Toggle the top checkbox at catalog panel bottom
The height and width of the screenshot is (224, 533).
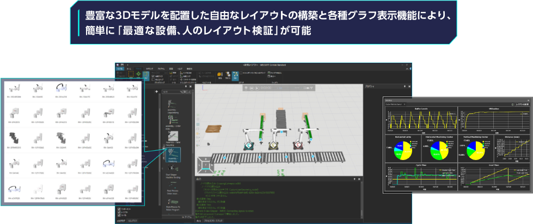coord(119,208)
